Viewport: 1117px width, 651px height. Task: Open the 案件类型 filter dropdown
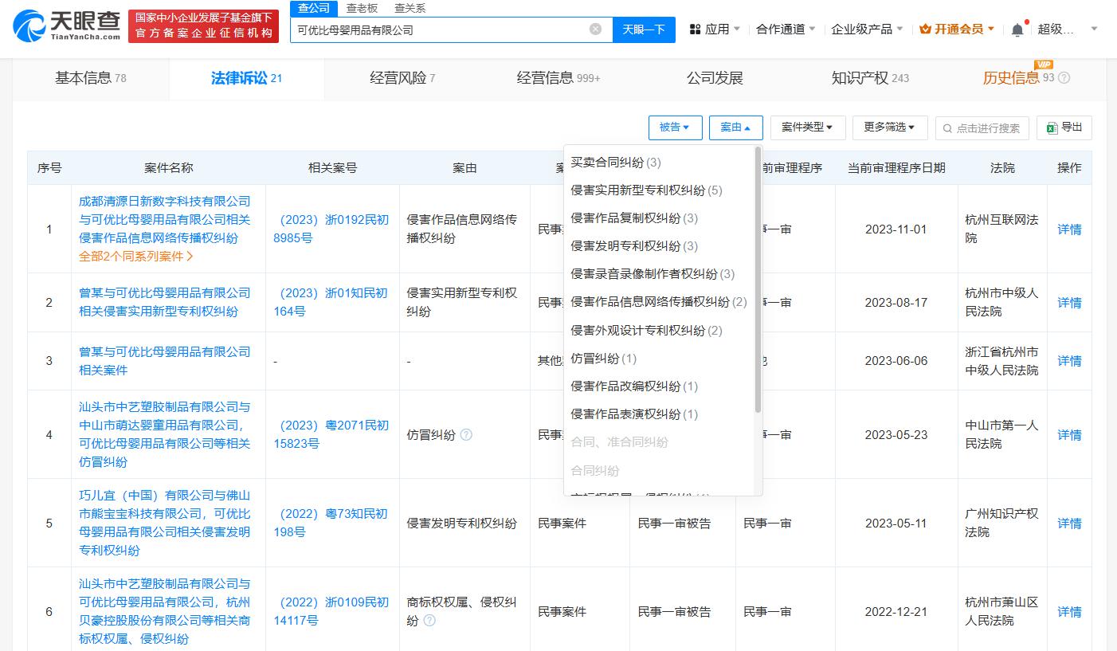[x=808, y=127]
